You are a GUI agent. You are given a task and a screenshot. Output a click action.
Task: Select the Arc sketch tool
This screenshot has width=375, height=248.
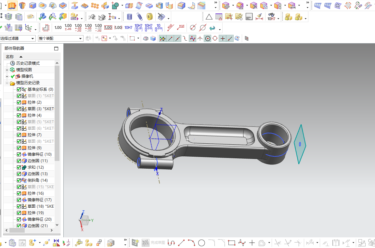(192, 243)
